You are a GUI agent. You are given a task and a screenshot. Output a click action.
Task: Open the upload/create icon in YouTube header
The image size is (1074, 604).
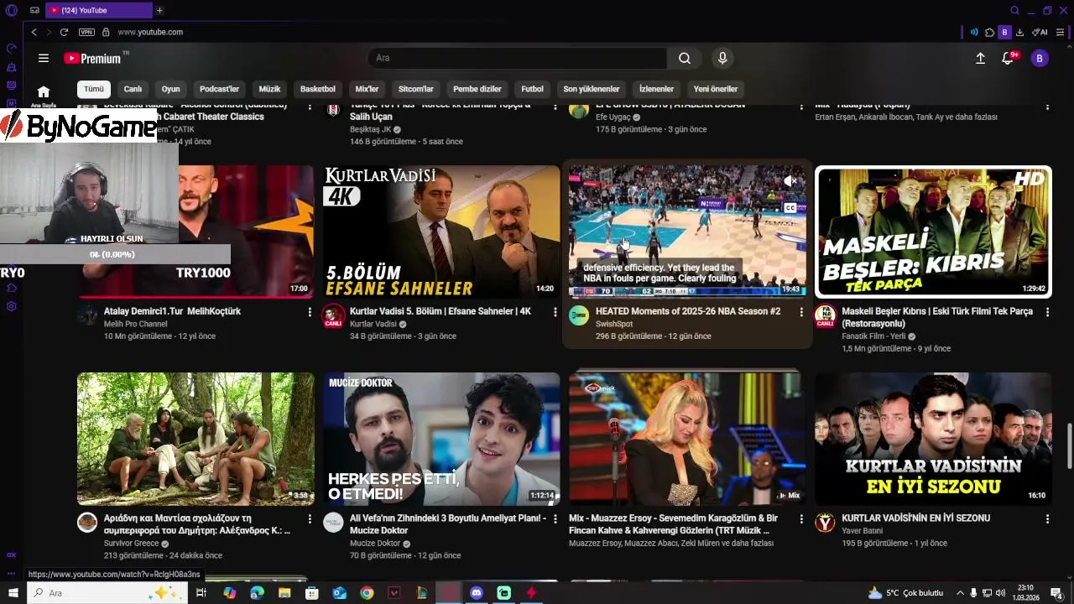[980, 58]
